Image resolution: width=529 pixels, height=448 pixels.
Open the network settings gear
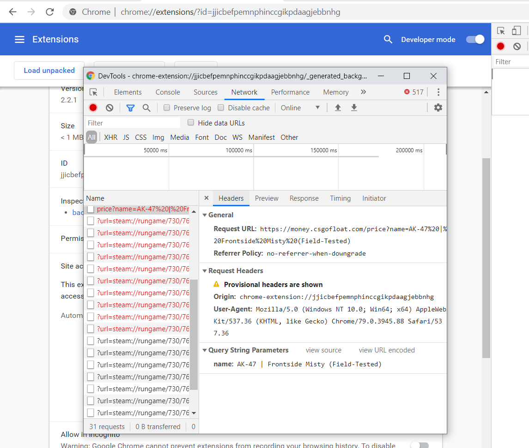[x=438, y=108]
